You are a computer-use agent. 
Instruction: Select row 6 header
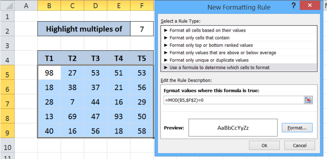pos(7,87)
